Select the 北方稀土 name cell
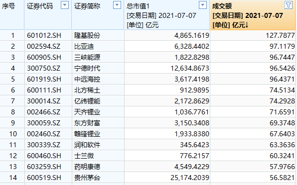This screenshot has height=185, width=297. click(98, 90)
